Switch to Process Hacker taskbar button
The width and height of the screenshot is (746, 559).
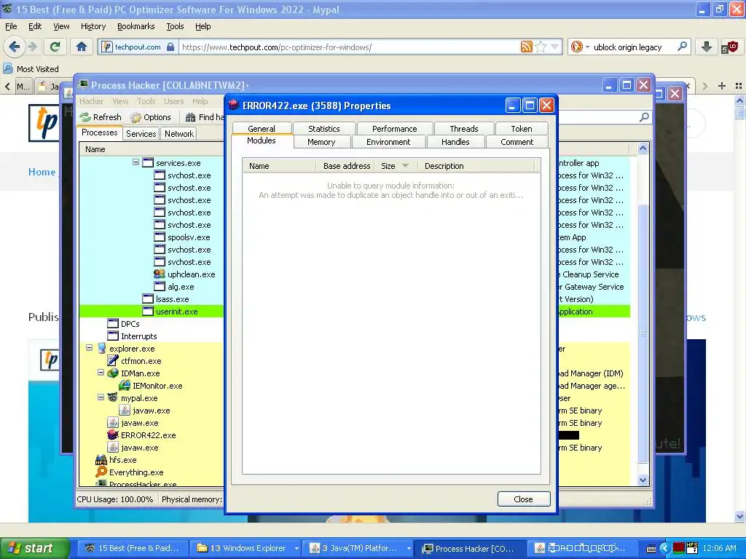coord(470,548)
